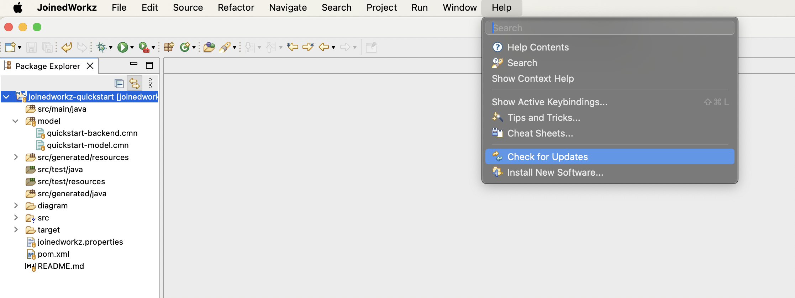Select Check for Updates in Help menu
Image resolution: width=795 pixels, height=298 pixels.
pos(547,157)
